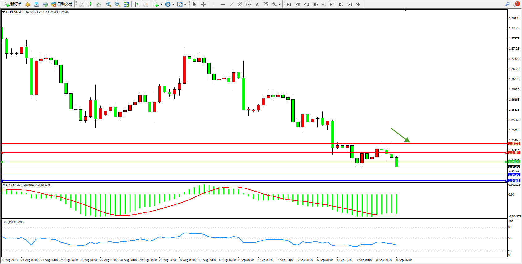The image size is (522, 264).
Task: Toggle the chart auto scroll button
Action: 137,4
